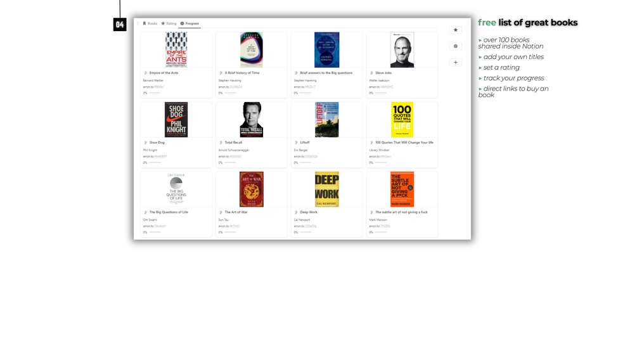637x358 pixels.
Task: Click 0% progress bar on Empire of the Ants
Action: (155, 93)
